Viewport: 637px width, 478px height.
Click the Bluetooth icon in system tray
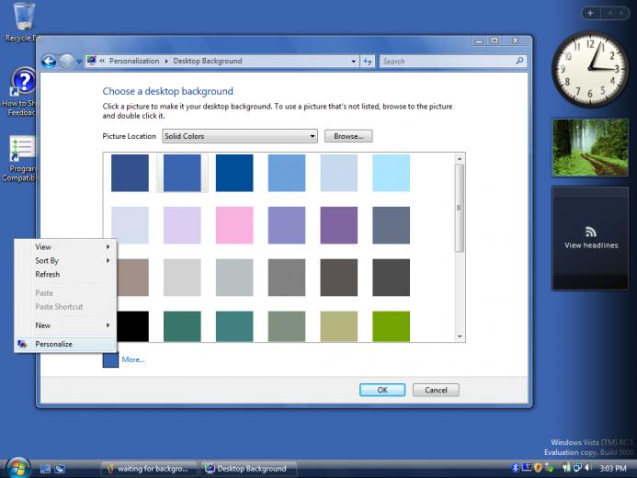point(516,468)
